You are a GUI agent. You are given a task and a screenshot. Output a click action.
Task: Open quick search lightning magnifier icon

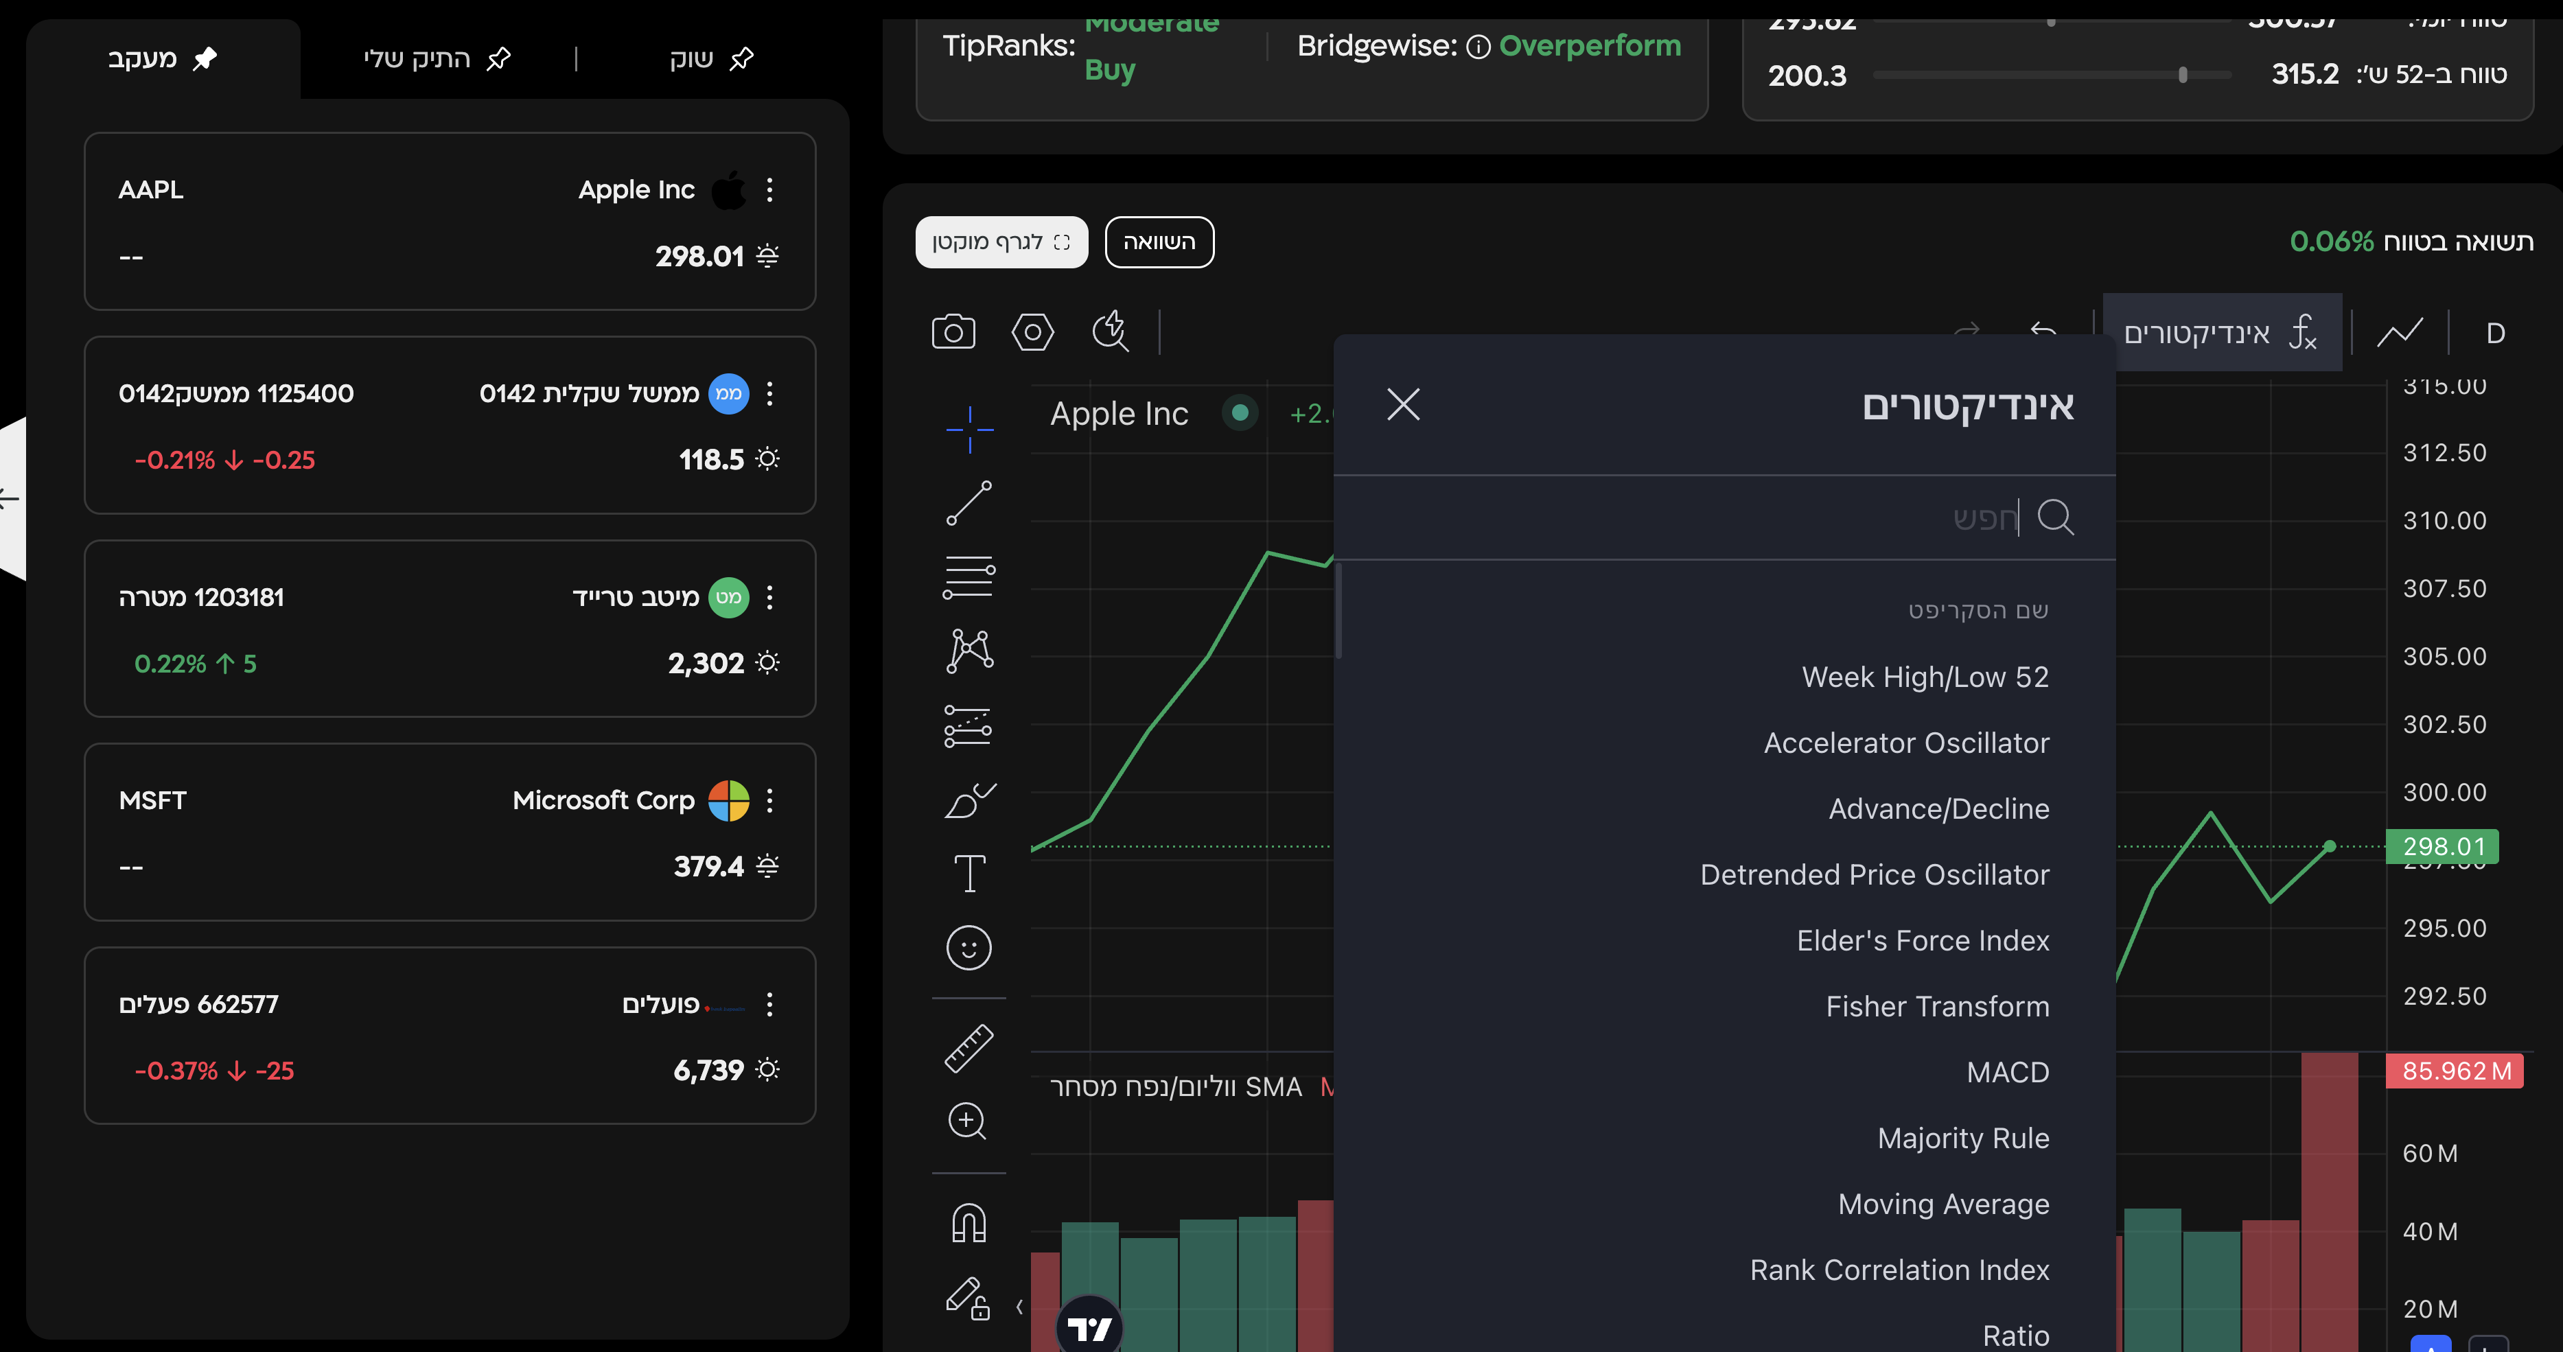1109,331
